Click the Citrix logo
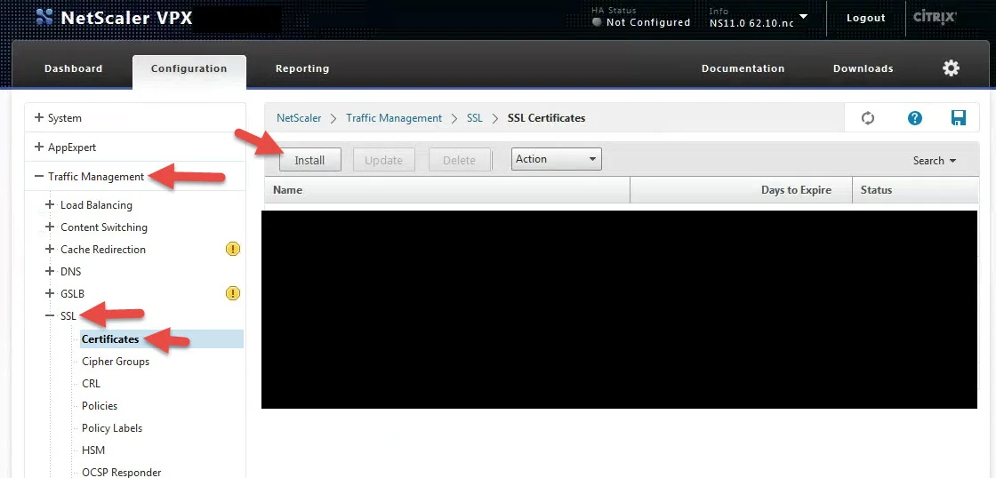 pos(935,17)
